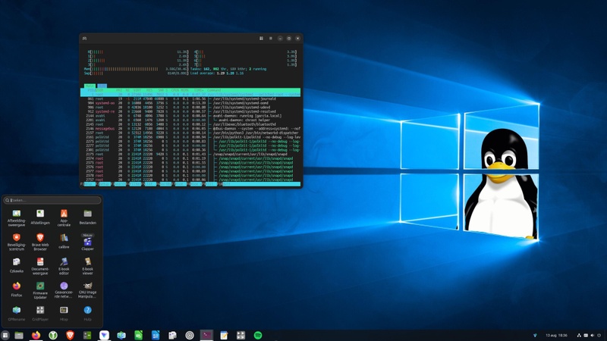Click F1 Help in htop footer
The height and width of the screenshot is (341, 607).
coord(88,184)
